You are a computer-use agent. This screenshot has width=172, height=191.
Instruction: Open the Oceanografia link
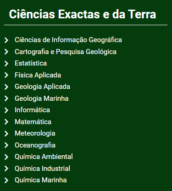[x=35, y=145]
